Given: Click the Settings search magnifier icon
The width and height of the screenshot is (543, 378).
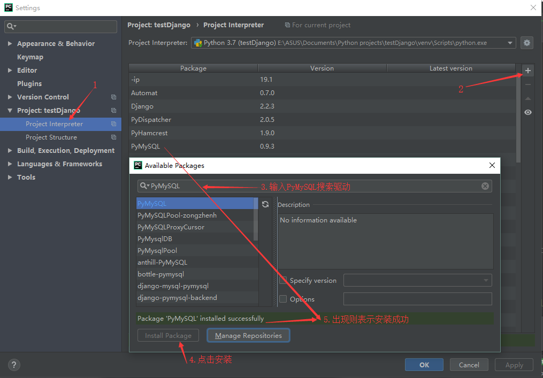Looking at the screenshot, I should 11,26.
